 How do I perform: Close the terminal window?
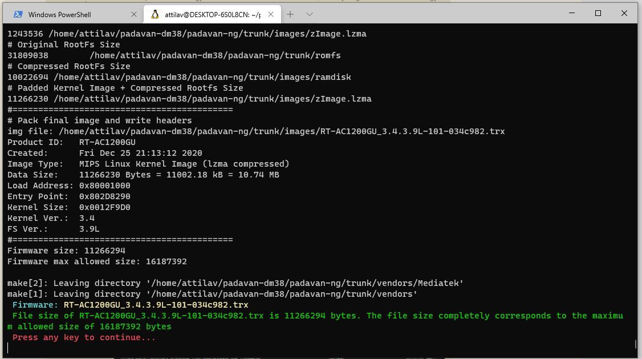(x=624, y=13)
